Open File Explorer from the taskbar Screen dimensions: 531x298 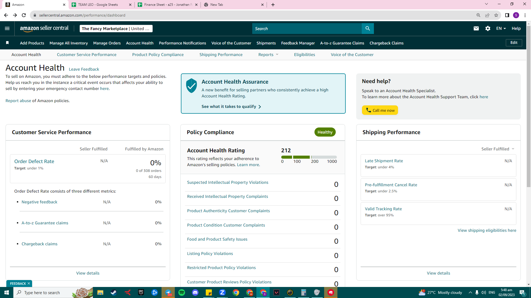pyautogui.click(x=100, y=292)
